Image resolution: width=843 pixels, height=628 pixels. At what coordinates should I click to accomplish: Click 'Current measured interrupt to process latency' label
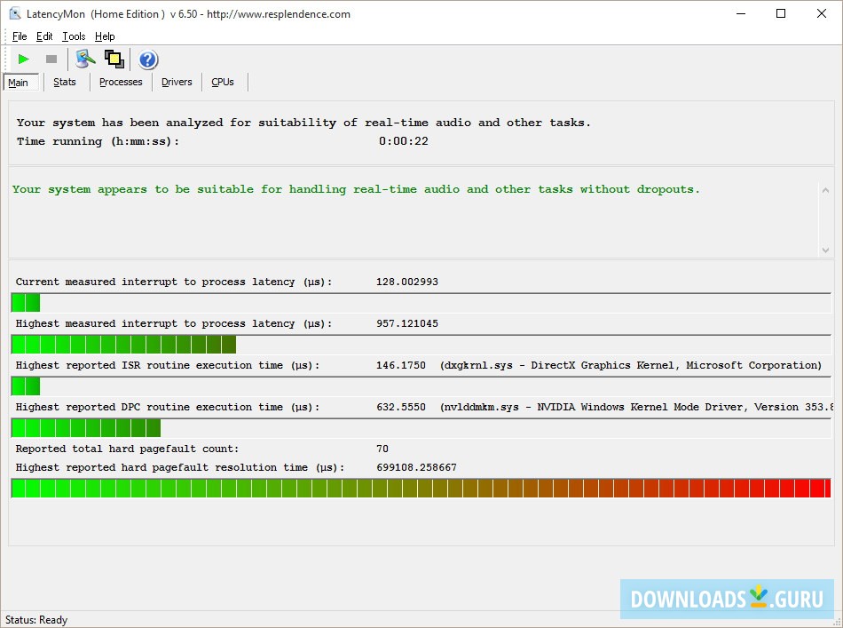(174, 282)
